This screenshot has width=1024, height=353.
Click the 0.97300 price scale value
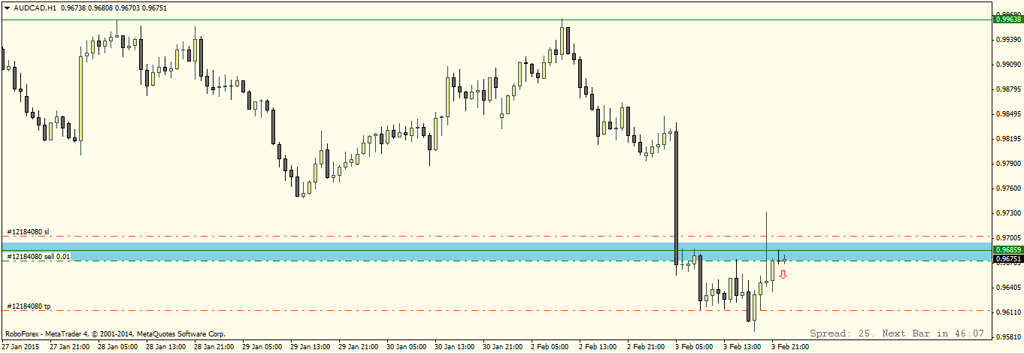coord(1007,213)
